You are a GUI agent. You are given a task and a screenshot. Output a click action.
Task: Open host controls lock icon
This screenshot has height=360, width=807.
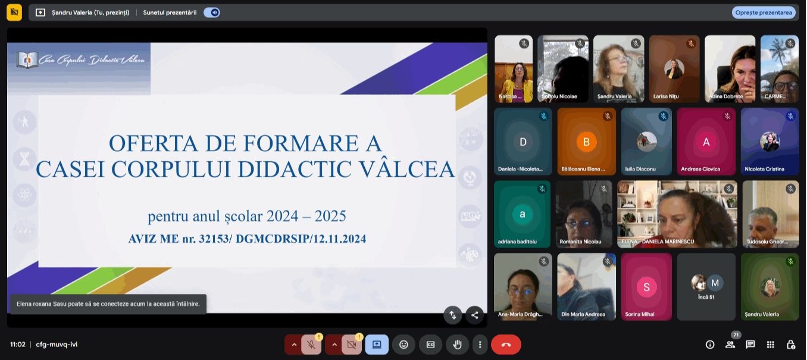(x=790, y=345)
